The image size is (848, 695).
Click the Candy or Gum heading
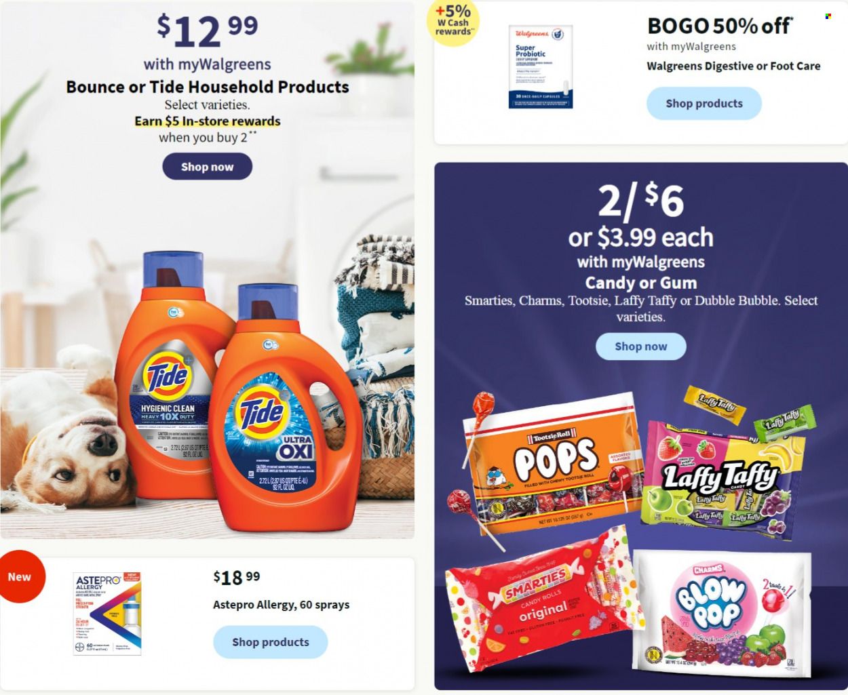coord(641,283)
